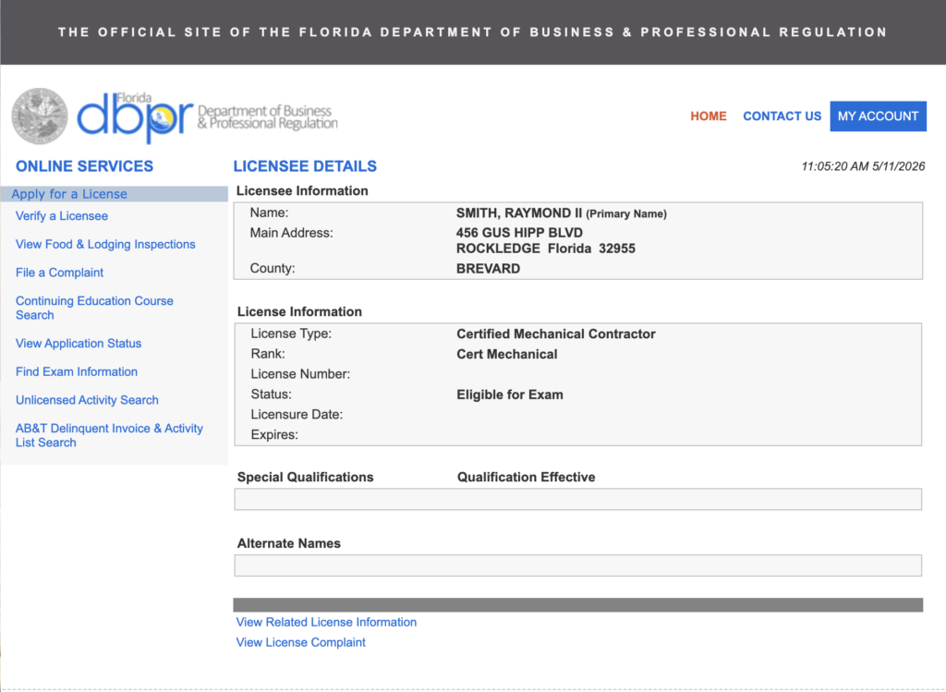The height and width of the screenshot is (692, 946).
Task: Select Apply for a License
Action: pos(69,194)
